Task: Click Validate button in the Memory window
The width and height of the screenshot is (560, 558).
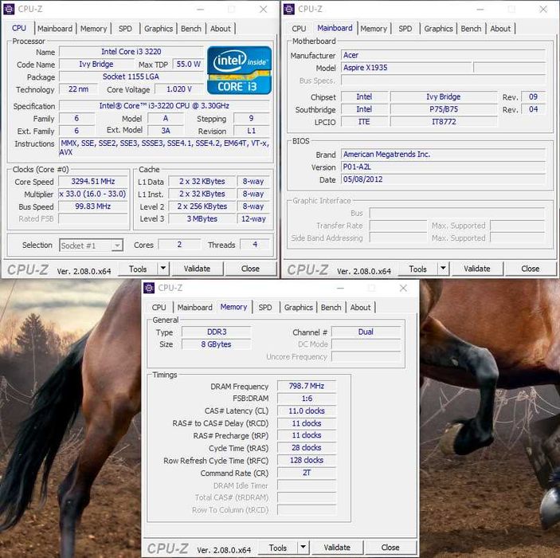Action: (x=337, y=548)
